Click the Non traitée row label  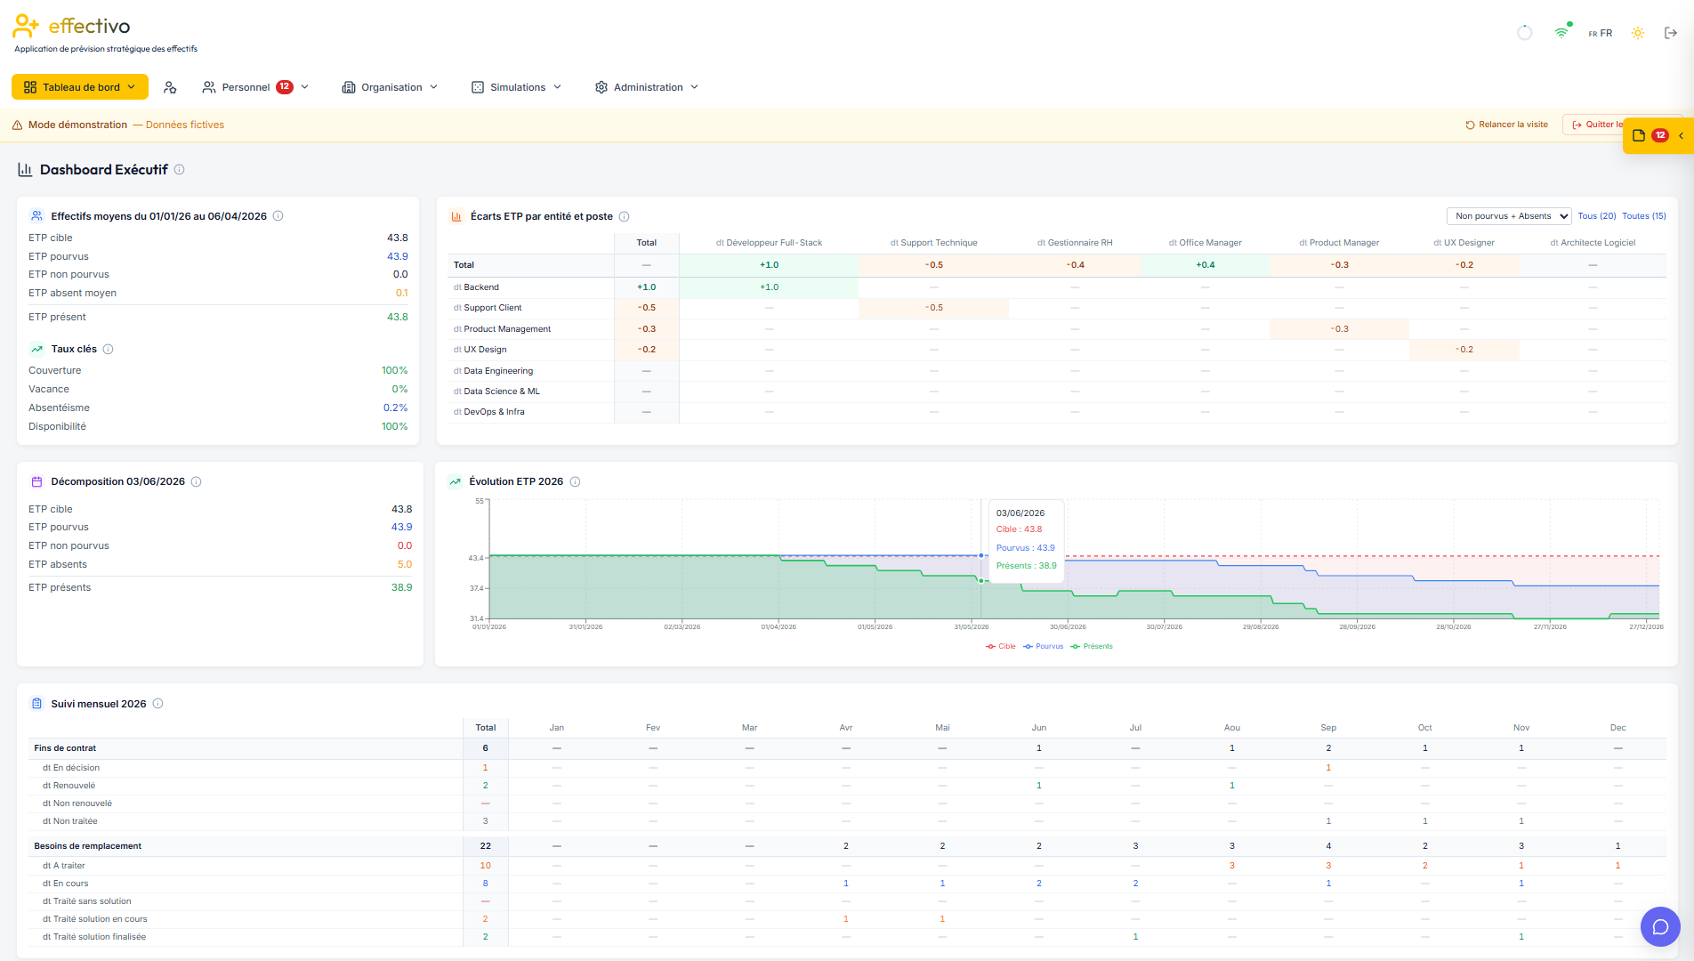point(70,821)
